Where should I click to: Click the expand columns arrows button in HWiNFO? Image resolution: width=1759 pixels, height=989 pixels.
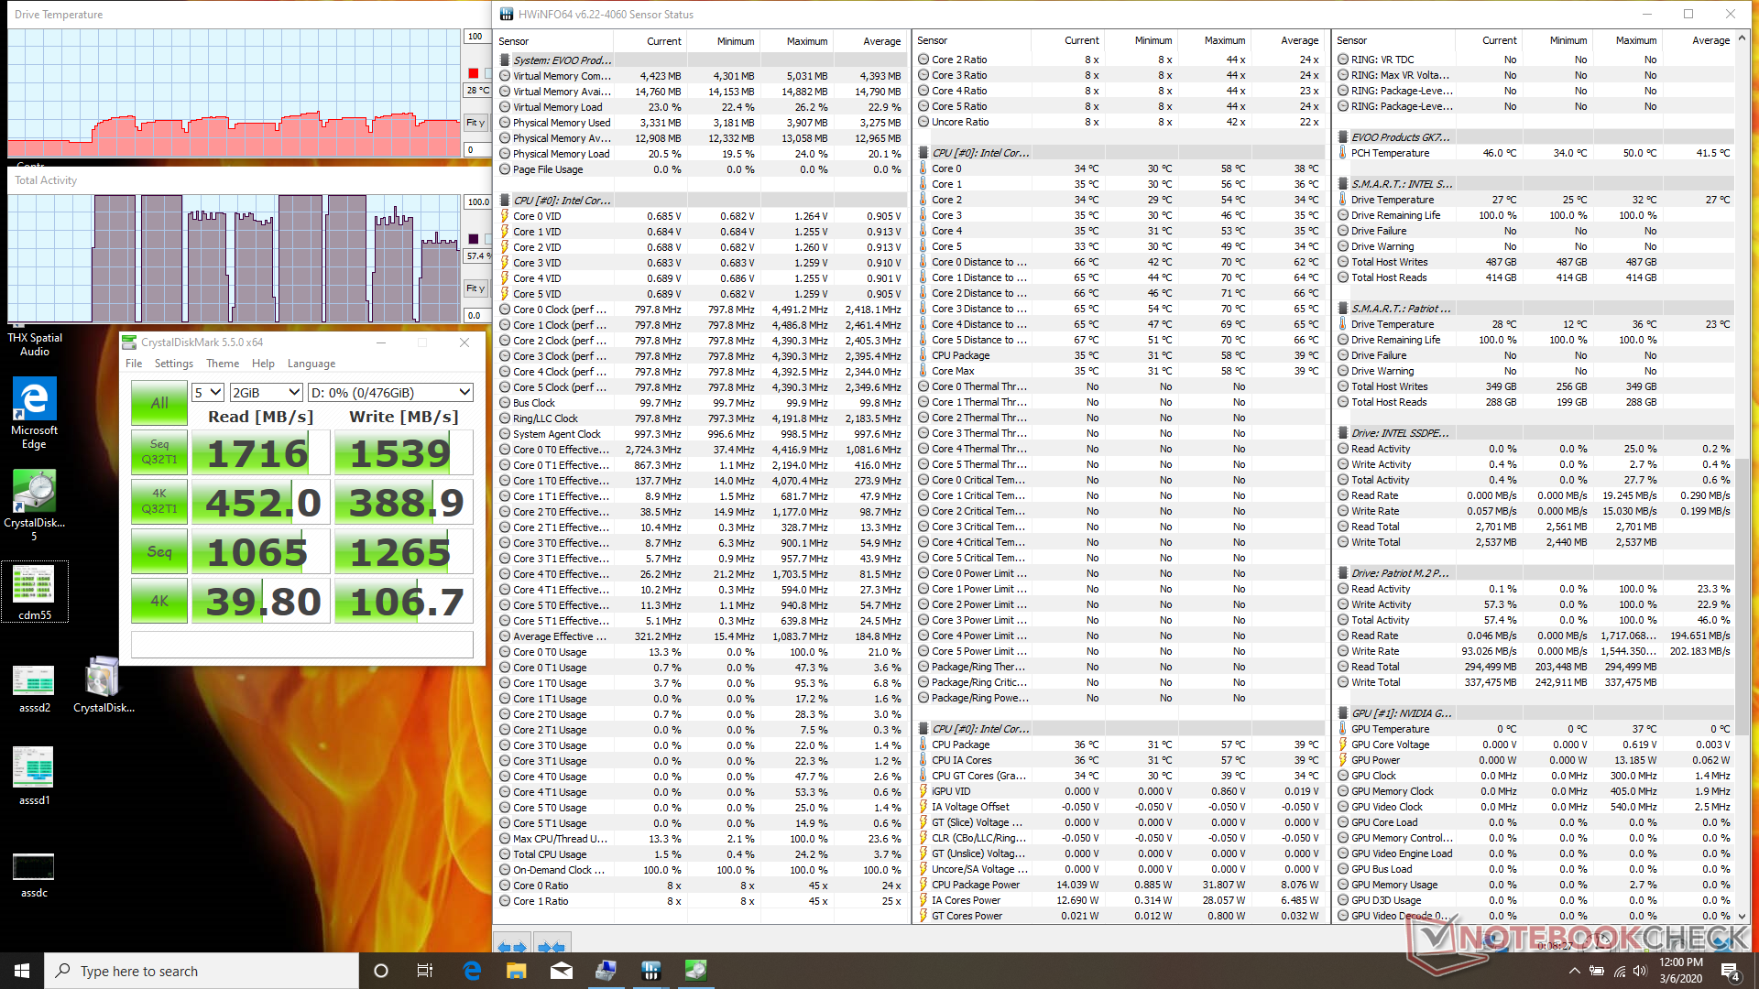click(x=512, y=946)
